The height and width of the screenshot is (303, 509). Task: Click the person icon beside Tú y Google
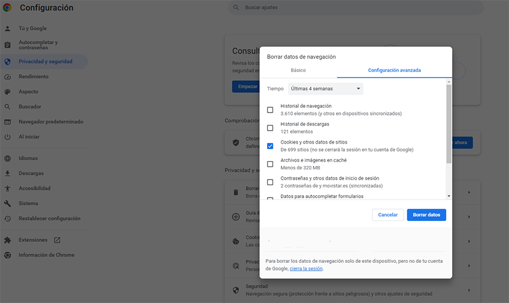click(7, 29)
